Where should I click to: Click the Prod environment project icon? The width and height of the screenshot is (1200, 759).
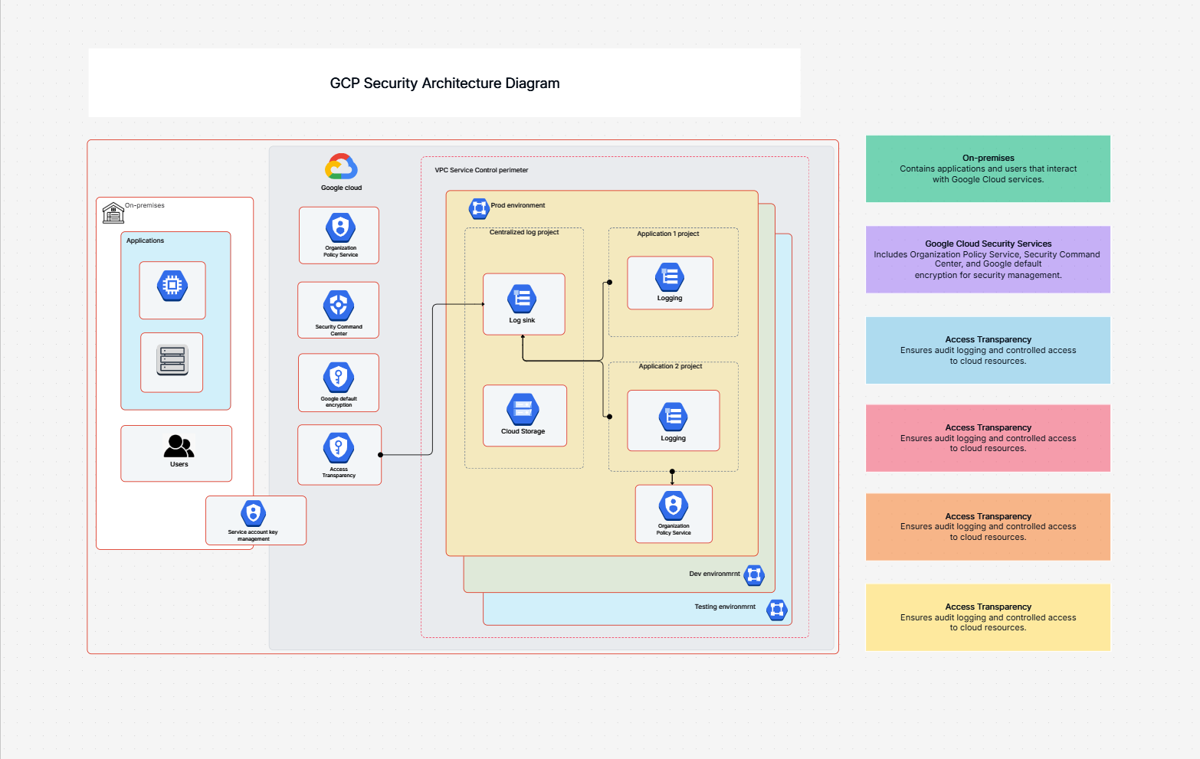479,208
